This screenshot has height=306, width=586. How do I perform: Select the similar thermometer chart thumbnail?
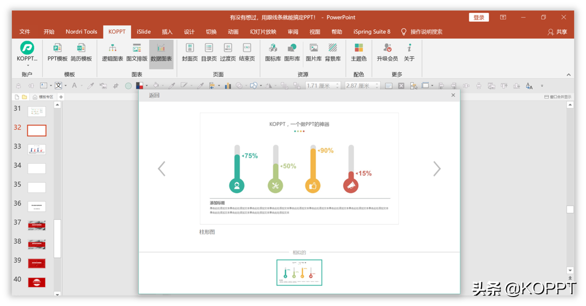click(299, 273)
